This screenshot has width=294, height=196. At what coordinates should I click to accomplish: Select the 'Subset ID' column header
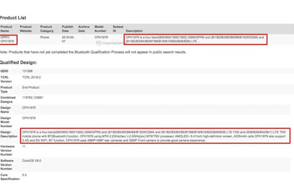[118, 29]
